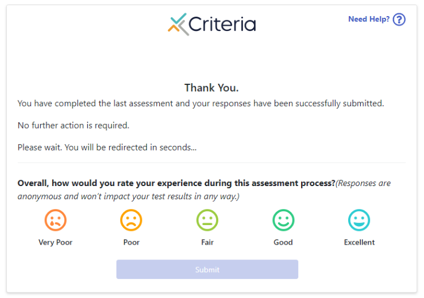Click the "Please wait" redirect message
This screenshot has width=424, height=298.
tap(107, 147)
